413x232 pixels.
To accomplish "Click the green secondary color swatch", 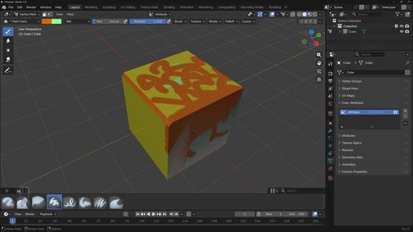I will (x=57, y=21).
